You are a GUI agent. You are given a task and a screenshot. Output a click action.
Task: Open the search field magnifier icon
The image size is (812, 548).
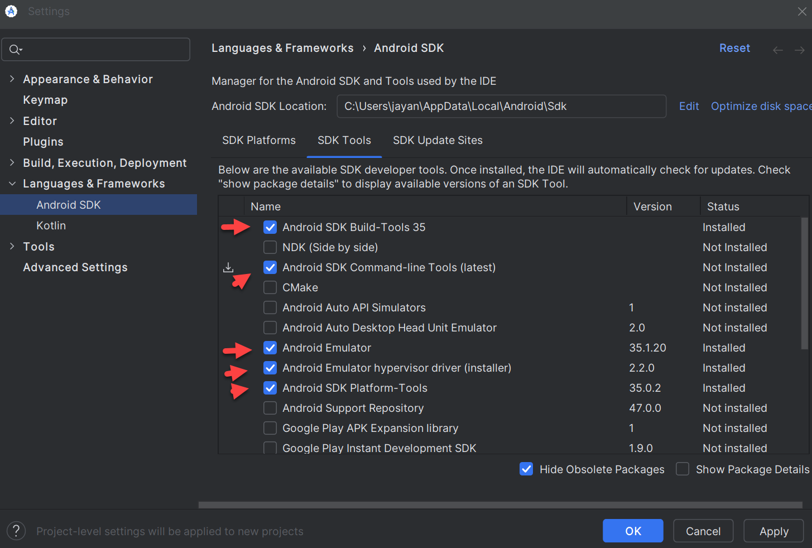point(15,49)
